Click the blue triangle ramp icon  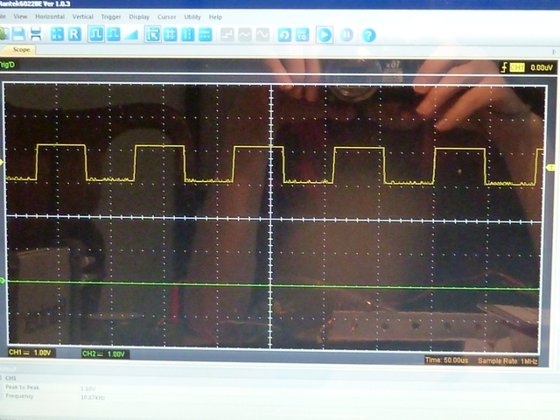pyautogui.click(x=131, y=35)
